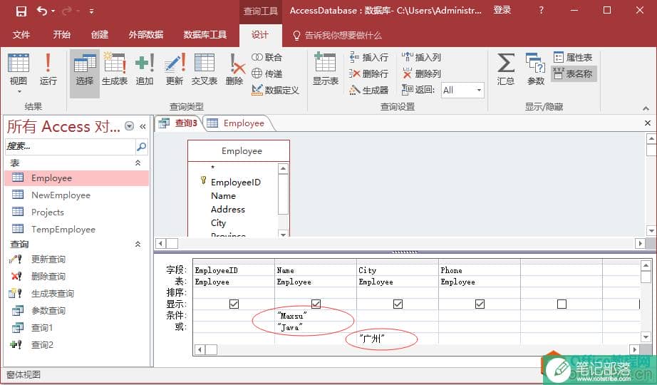Screen dimensions: 657x385
Task: Collapse the Tables (表) group
Action: (x=138, y=163)
